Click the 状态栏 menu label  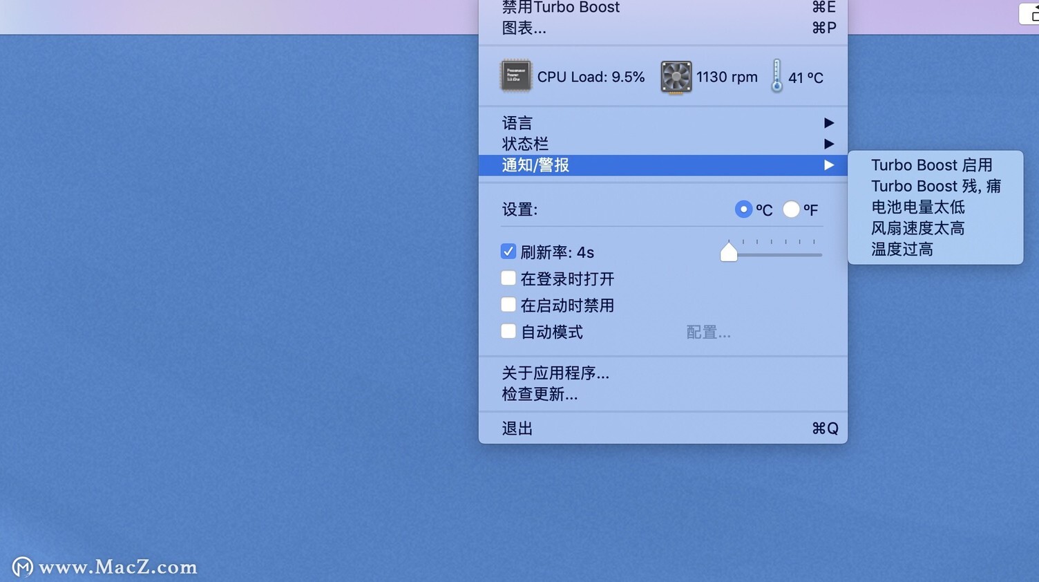coord(525,144)
